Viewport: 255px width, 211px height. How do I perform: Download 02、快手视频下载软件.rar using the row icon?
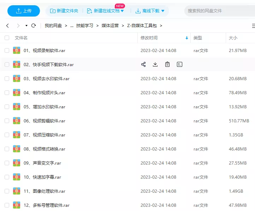point(155,64)
